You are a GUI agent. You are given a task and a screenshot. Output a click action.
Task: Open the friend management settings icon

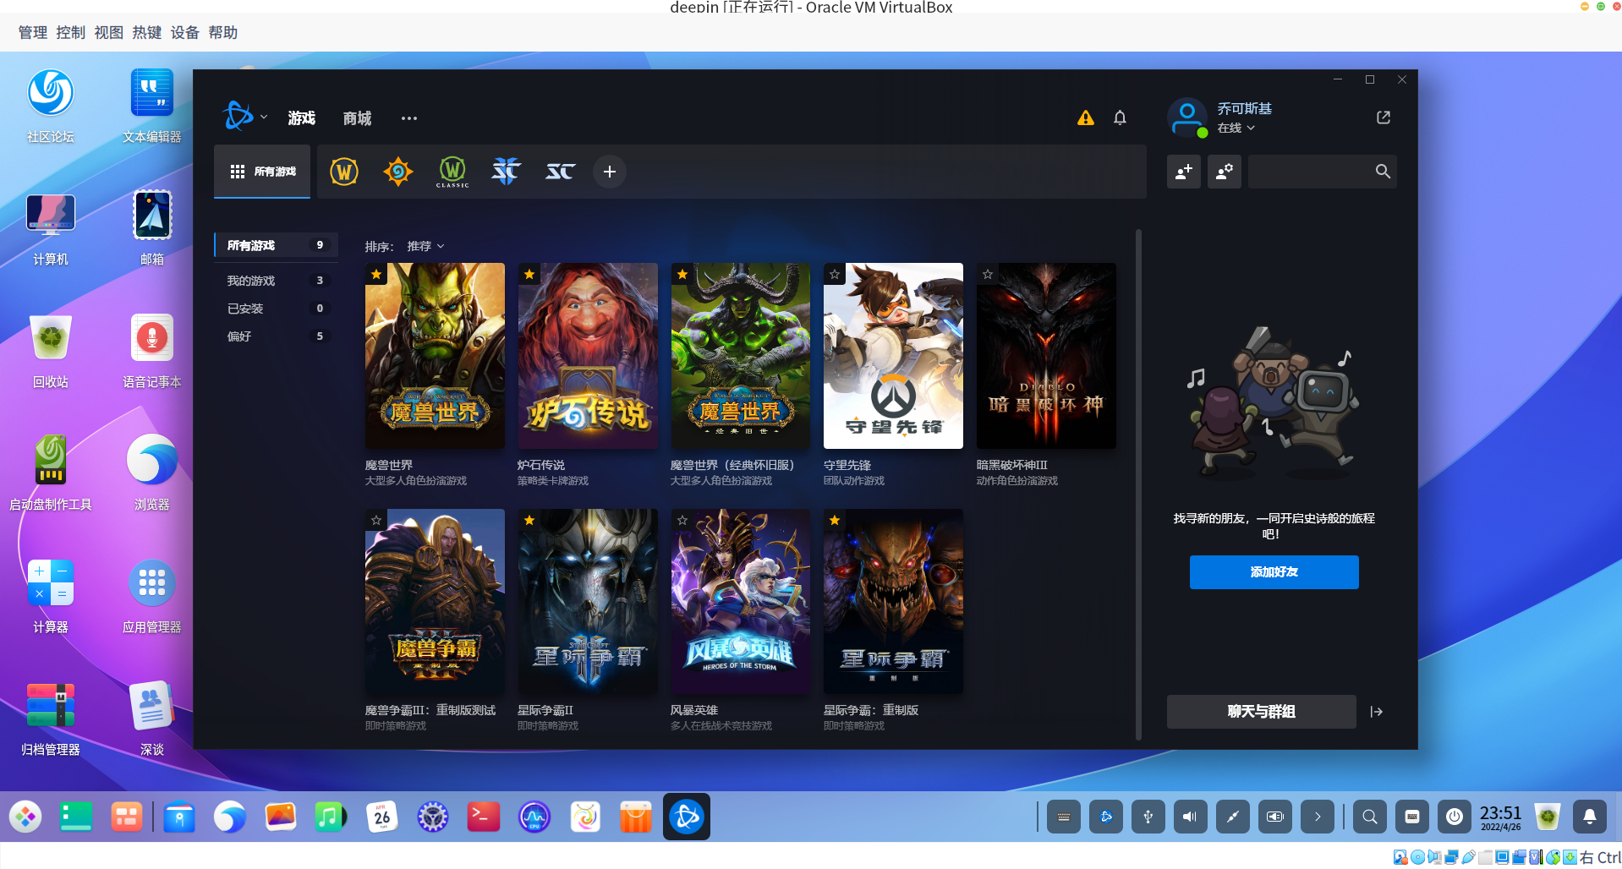1224,172
